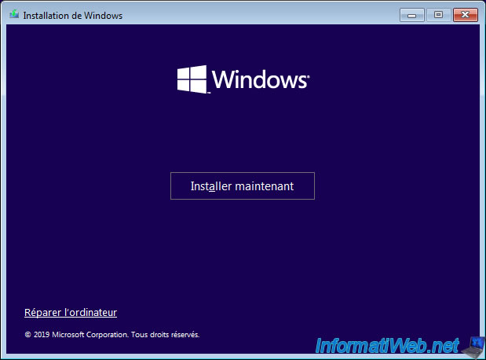The width and height of the screenshot is (486, 360).
Task: Click the word "Installer" on the center button
Action: coord(214,186)
